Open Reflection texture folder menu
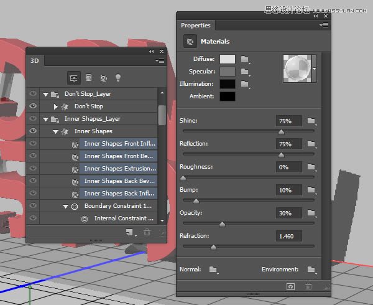The width and height of the screenshot is (373, 305). [x=312, y=144]
